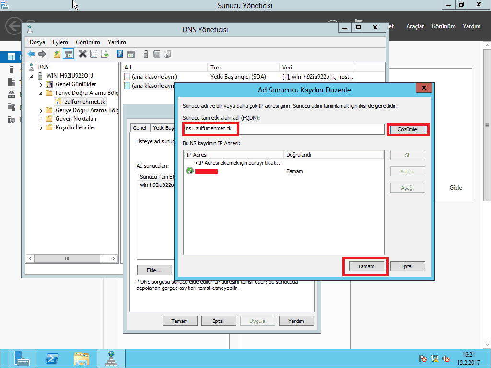Close the Ad Sunucusu Kaydını Düzenle dialog
491x368 pixels.
[x=424, y=88]
